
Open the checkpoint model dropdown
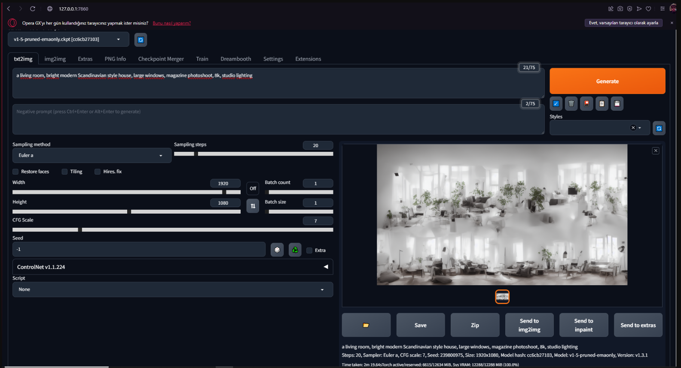pyautogui.click(x=68, y=39)
